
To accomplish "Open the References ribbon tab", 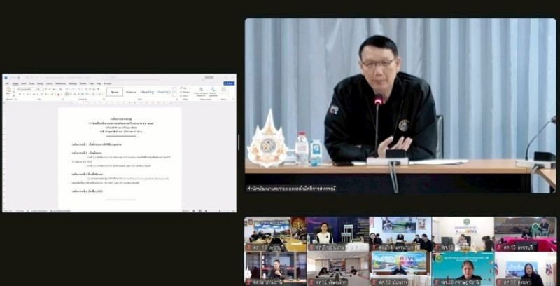I will [x=60, y=83].
